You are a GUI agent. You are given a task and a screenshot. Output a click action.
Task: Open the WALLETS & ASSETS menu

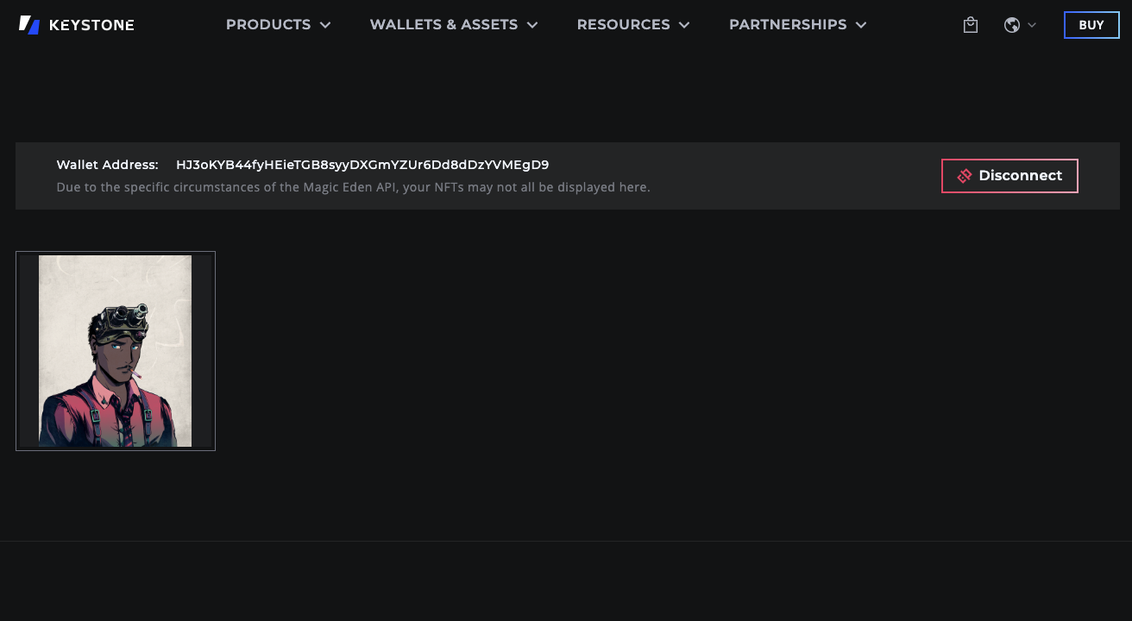click(x=443, y=25)
